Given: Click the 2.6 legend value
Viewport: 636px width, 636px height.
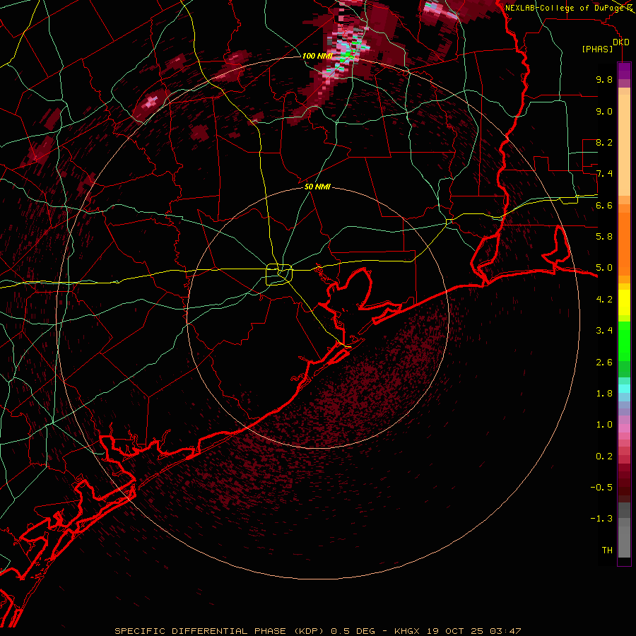Looking at the screenshot, I should coord(604,363).
